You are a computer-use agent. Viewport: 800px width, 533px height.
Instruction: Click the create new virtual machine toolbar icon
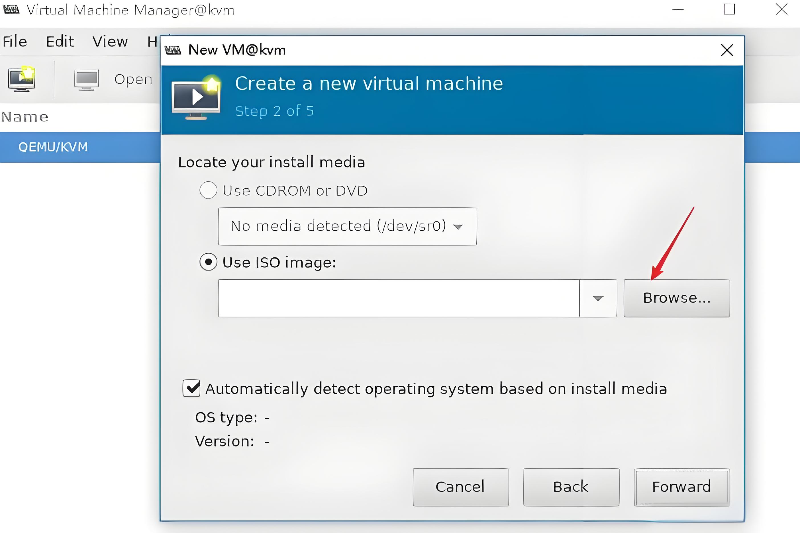pyautogui.click(x=22, y=79)
